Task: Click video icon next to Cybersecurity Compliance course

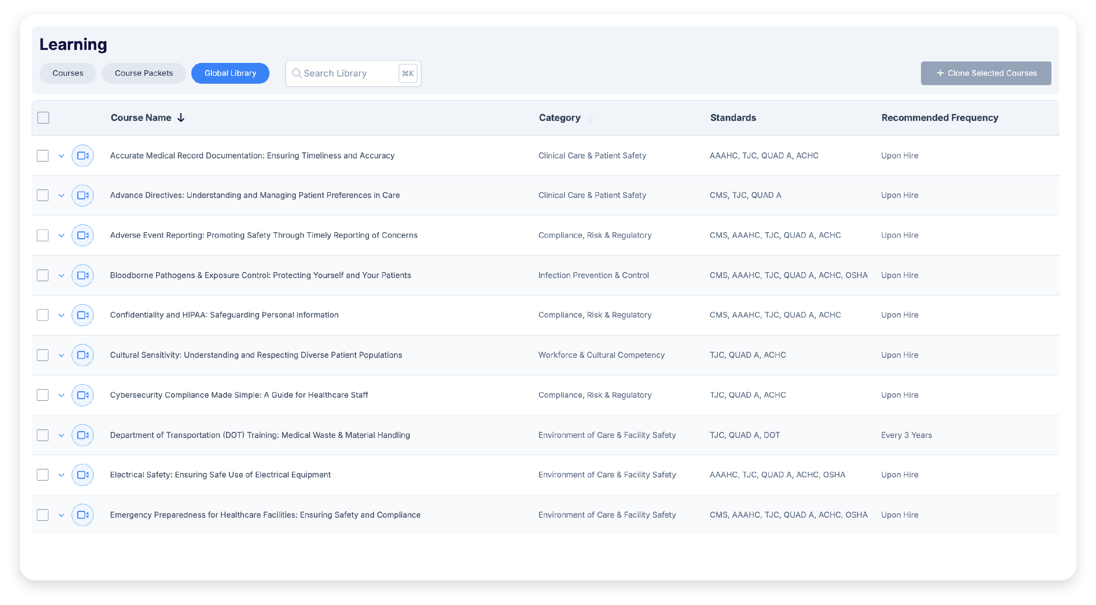Action: (x=83, y=395)
